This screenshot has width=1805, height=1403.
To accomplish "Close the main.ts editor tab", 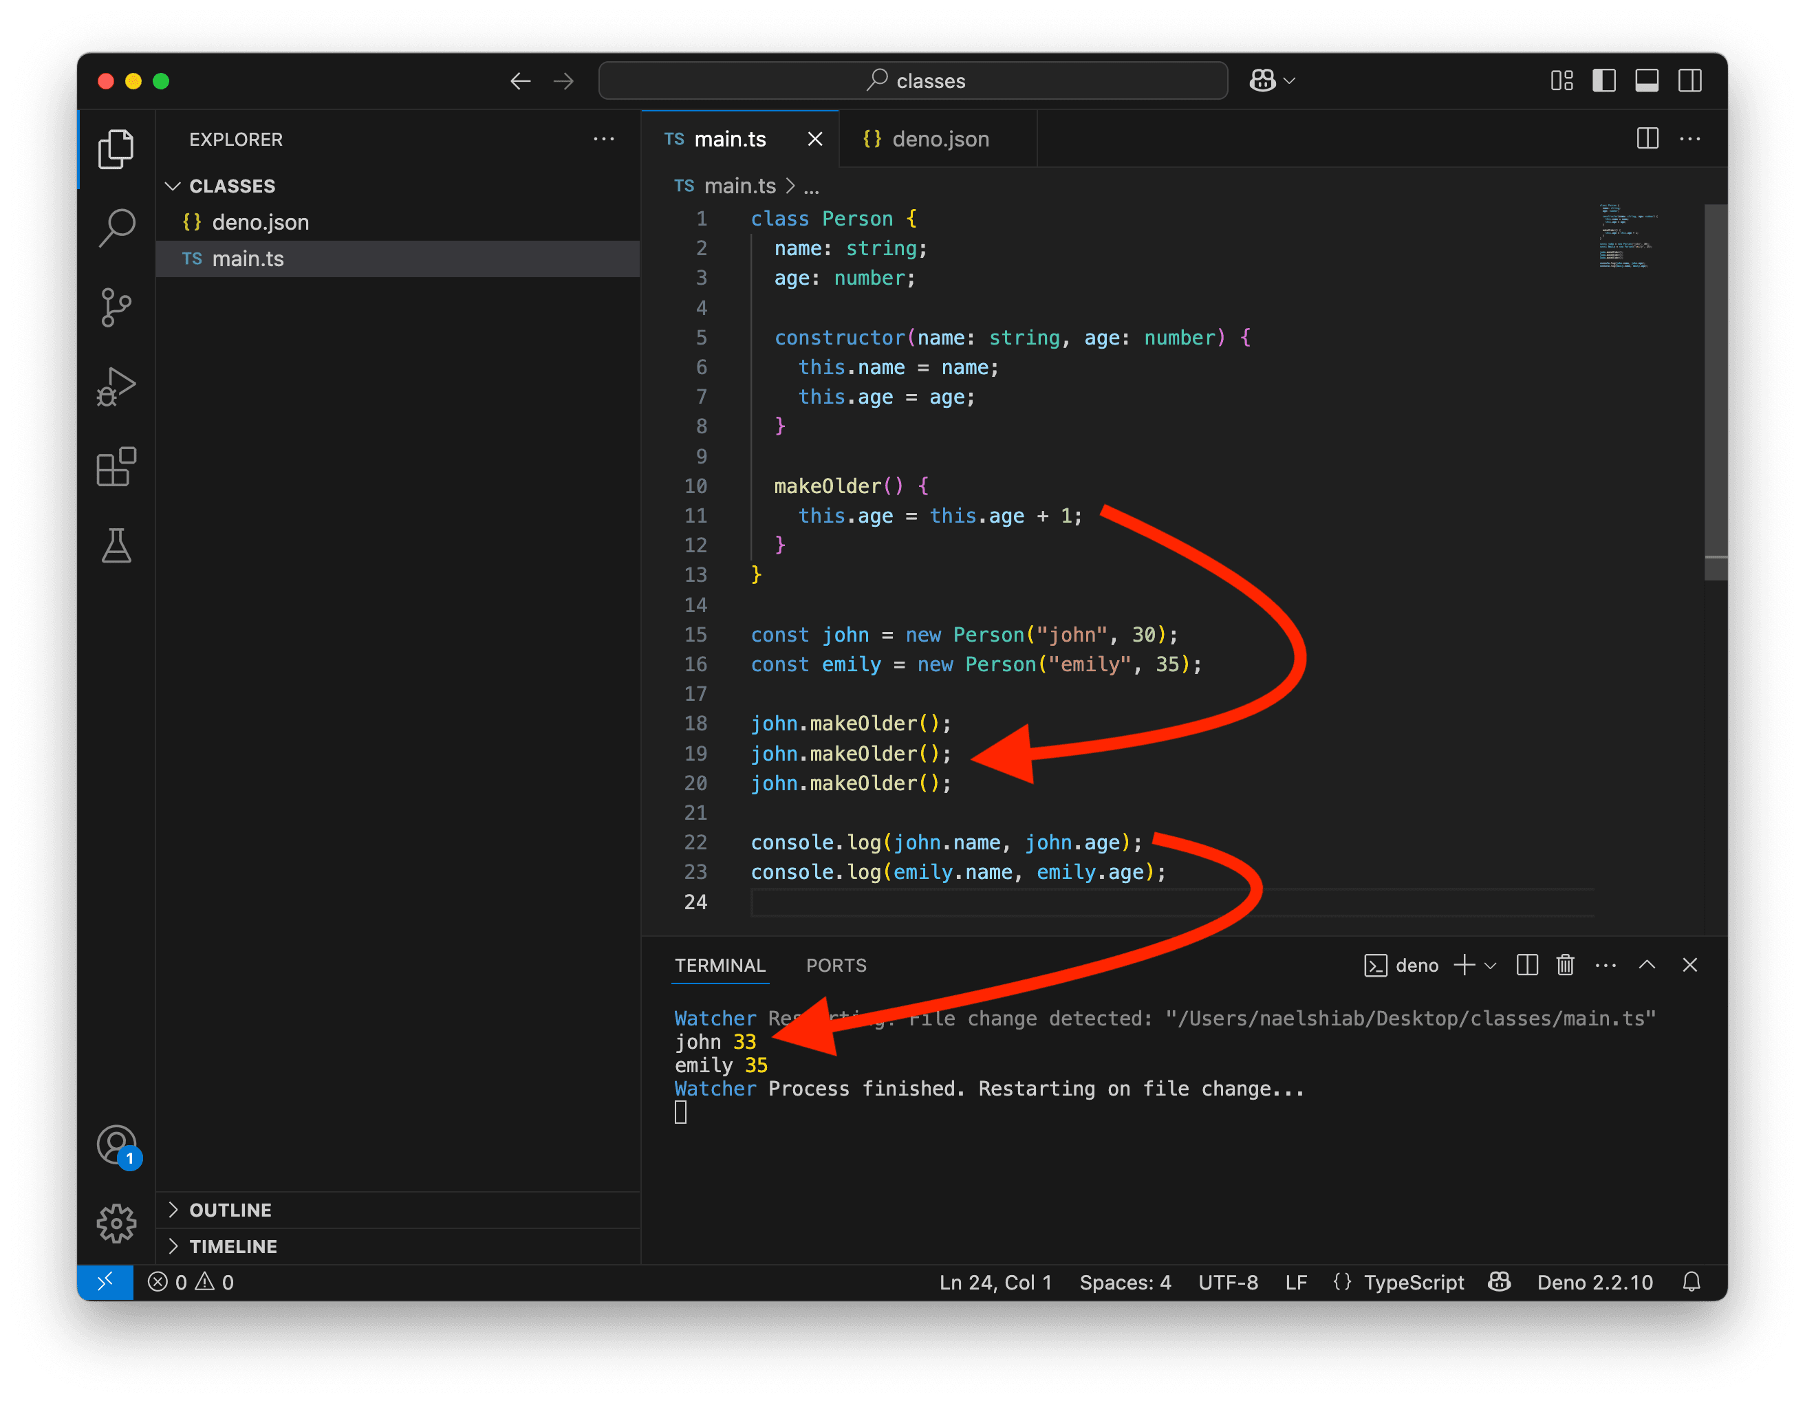I will pyautogui.click(x=815, y=139).
